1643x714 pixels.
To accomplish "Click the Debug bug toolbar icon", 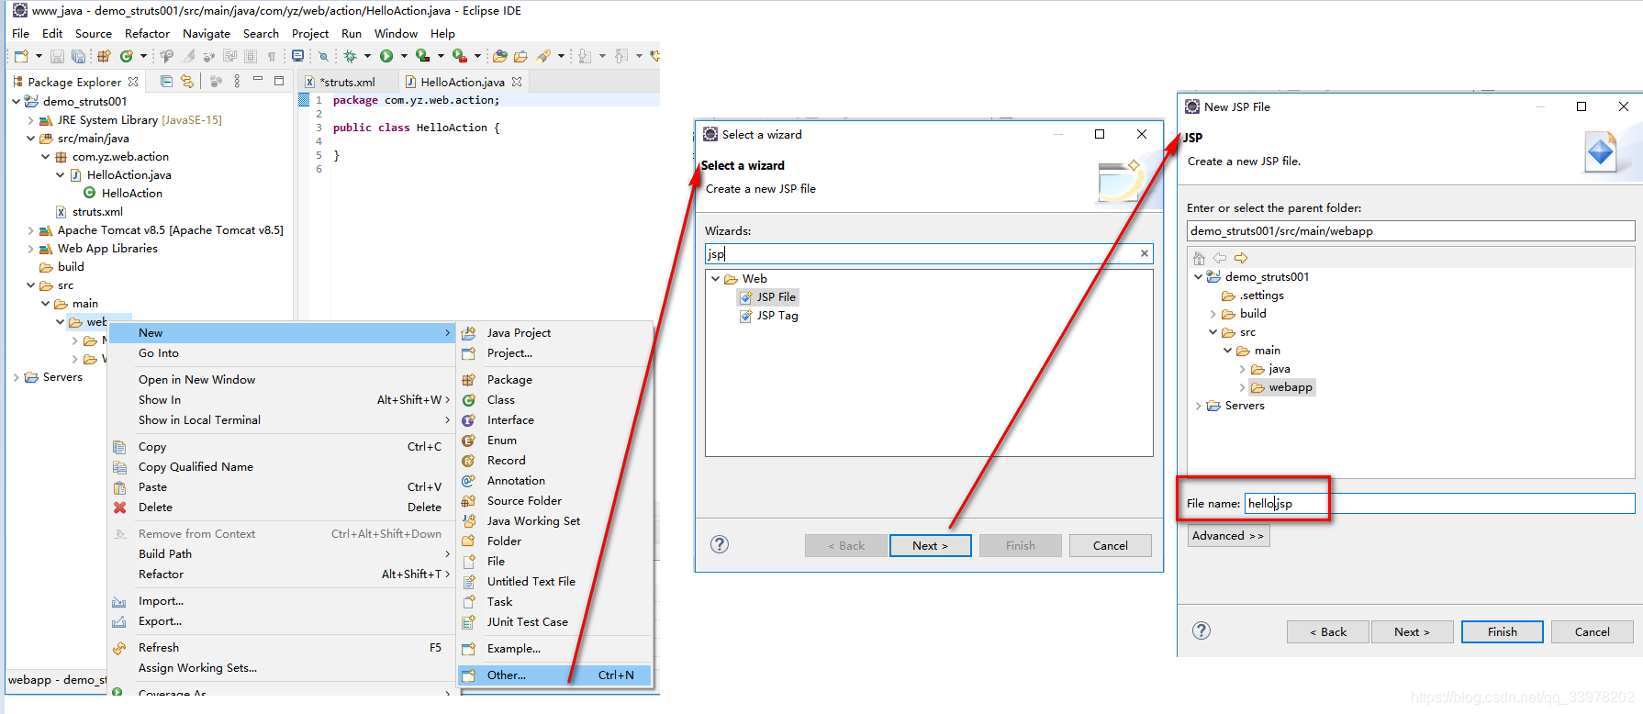I will click(350, 56).
